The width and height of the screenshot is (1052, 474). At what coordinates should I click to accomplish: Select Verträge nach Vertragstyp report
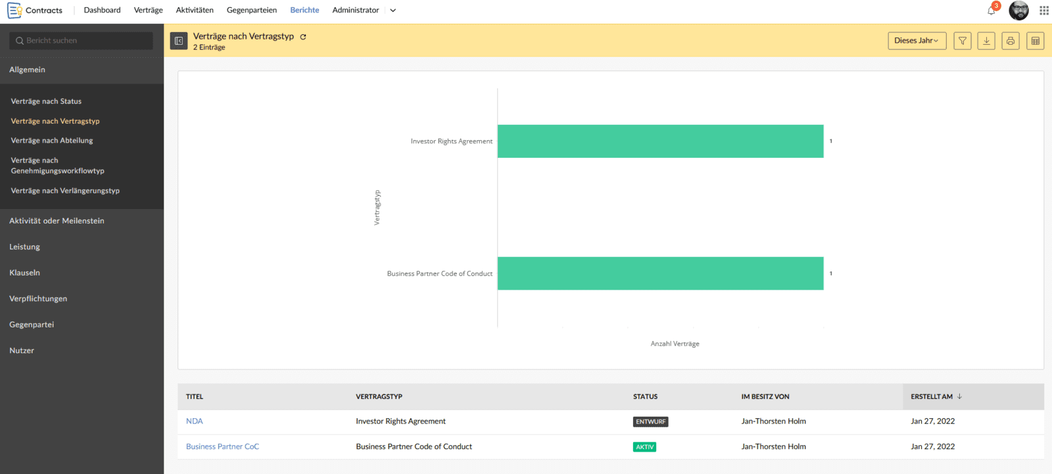click(x=55, y=121)
